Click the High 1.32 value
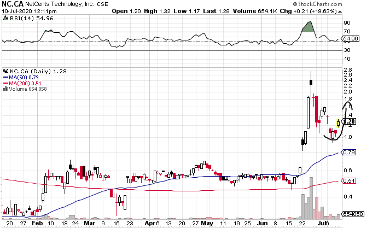 click(158, 11)
